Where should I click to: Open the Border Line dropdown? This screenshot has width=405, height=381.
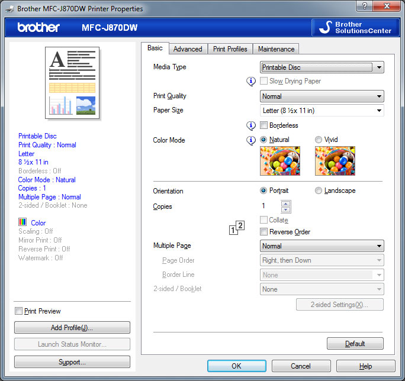pos(322,275)
